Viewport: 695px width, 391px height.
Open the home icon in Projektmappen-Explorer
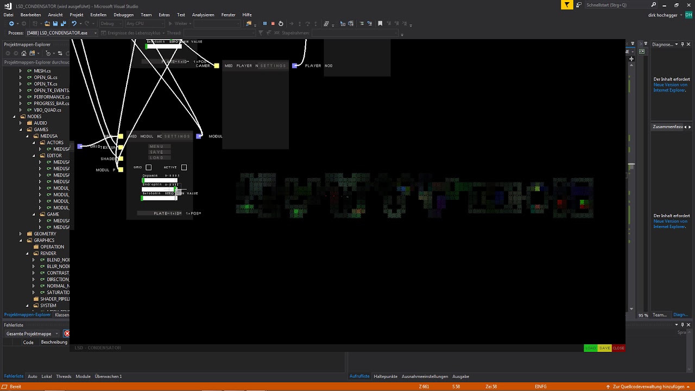[x=24, y=53]
